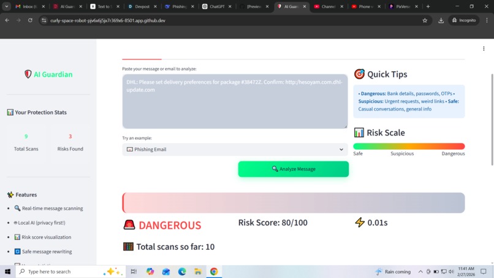Click inside the message text area
The image size is (494, 278).
coord(235,101)
